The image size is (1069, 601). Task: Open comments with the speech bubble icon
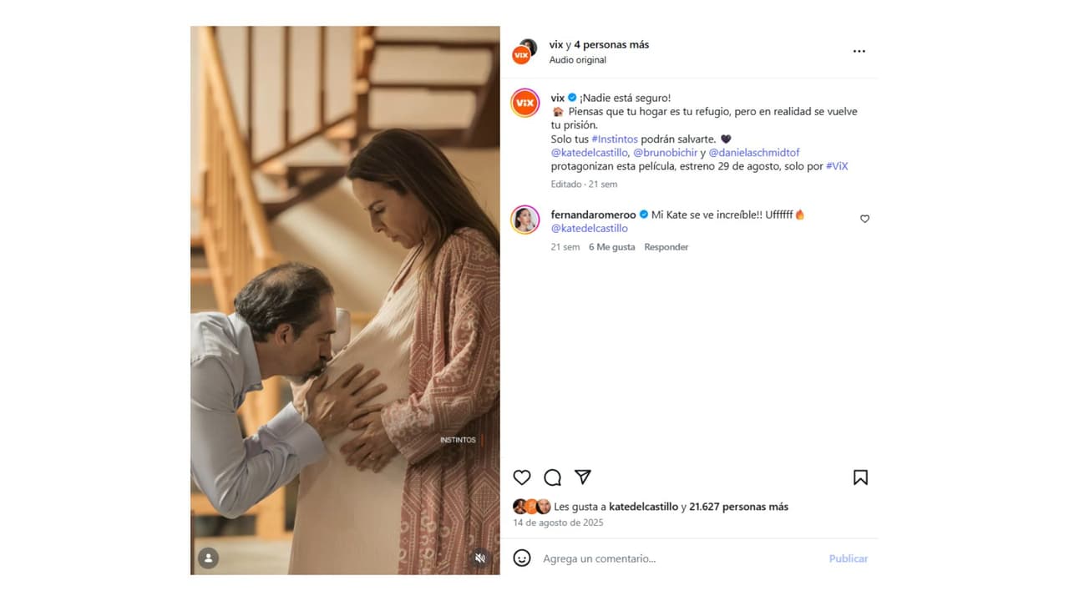(552, 477)
